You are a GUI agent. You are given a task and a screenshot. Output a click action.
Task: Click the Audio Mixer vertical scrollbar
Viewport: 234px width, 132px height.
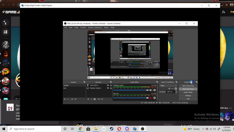157,92
